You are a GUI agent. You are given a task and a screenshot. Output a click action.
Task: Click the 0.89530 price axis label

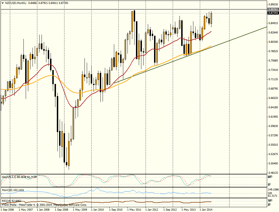point(272,5)
